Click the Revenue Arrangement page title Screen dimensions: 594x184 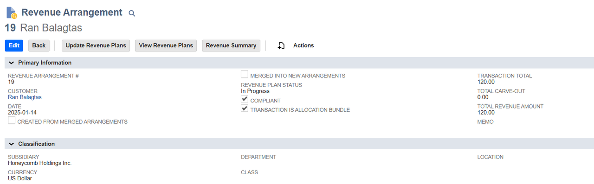[x=72, y=13]
